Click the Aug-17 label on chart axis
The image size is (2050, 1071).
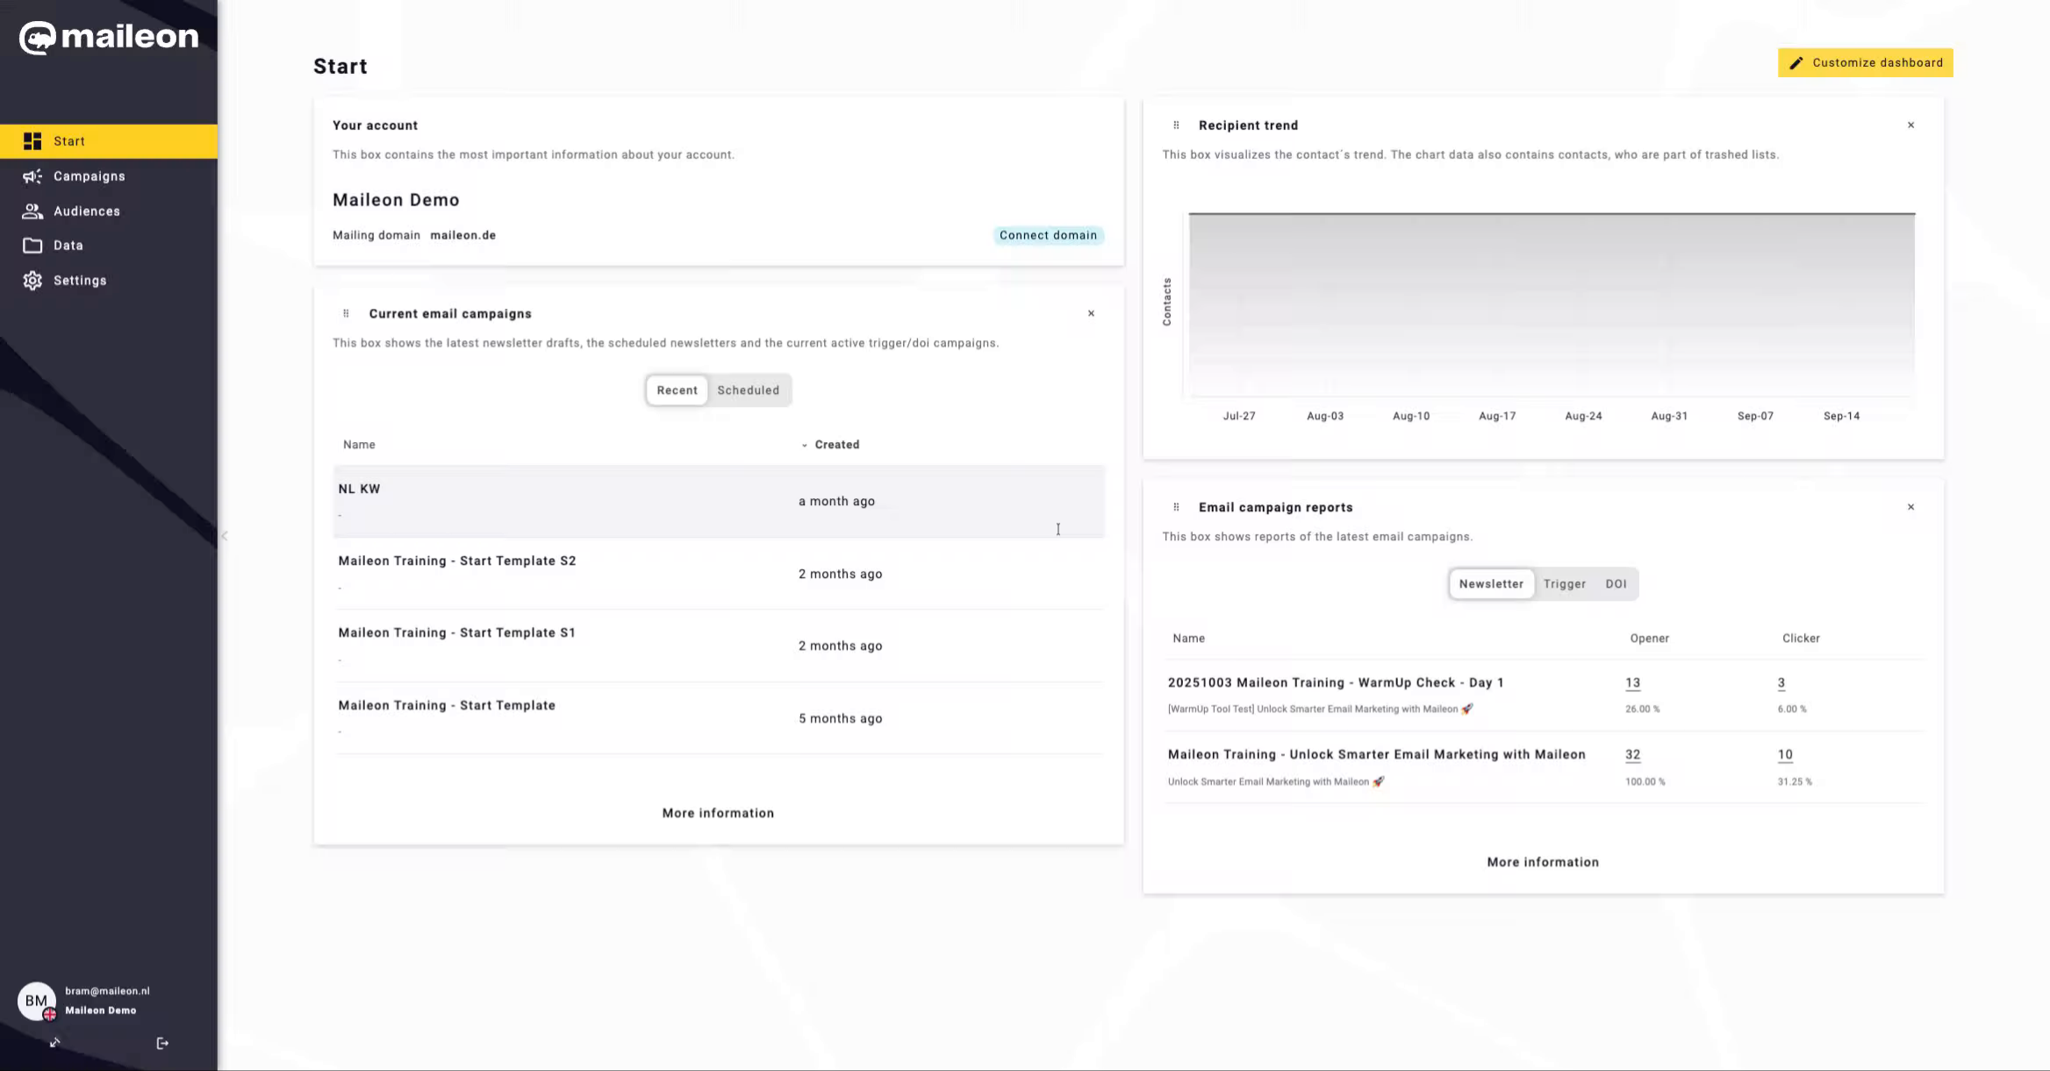[1497, 416]
